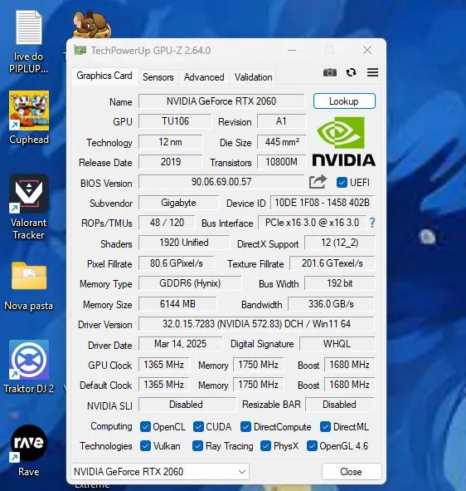Open the GPU selection dropdown at bottom

160,471
